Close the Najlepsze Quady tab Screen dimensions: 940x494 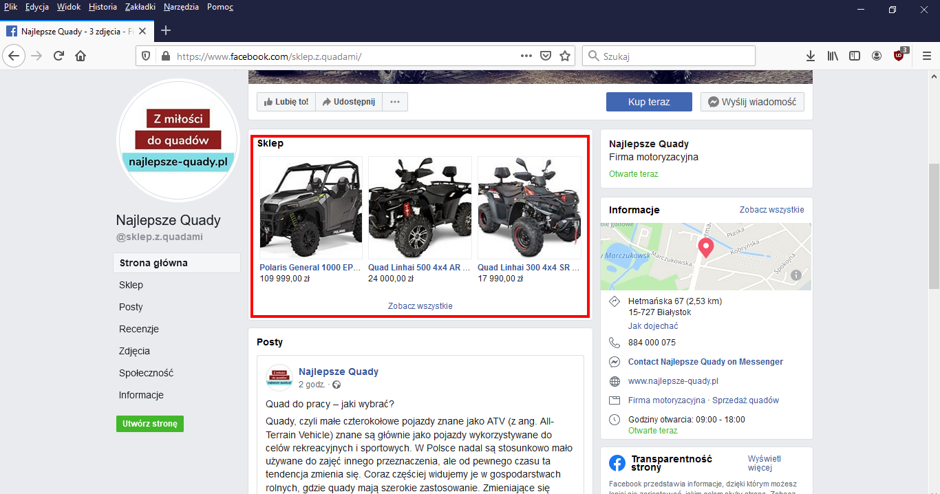142,31
